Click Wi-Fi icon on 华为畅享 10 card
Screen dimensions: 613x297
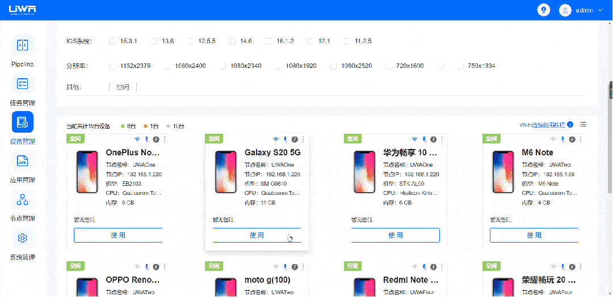click(414, 139)
